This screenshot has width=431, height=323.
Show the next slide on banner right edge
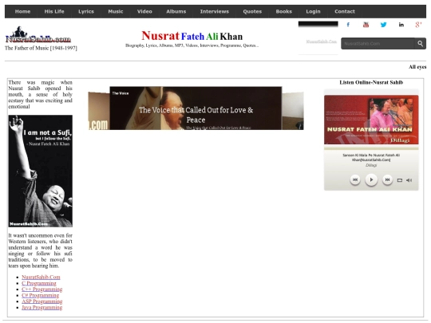(293, 111)
